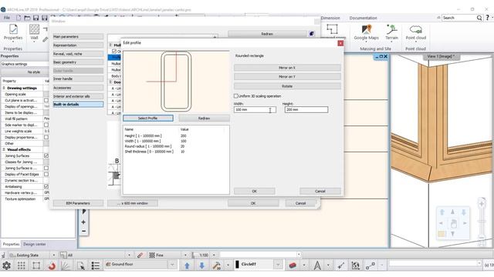Switch to the Design center tab

pyautogui.click(x=34, y=244)
